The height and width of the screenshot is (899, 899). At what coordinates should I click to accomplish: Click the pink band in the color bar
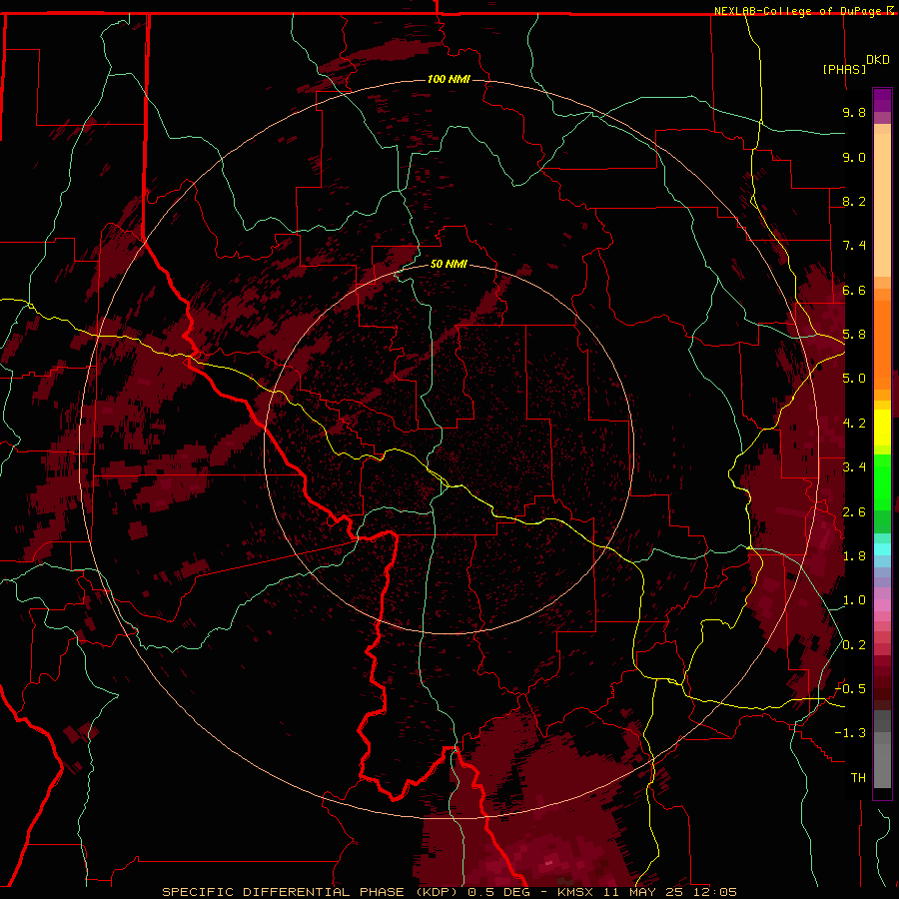pos(882,605)
